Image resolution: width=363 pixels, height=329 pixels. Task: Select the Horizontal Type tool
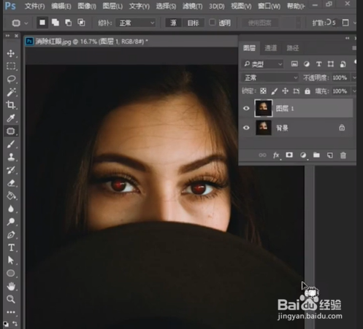11,247
